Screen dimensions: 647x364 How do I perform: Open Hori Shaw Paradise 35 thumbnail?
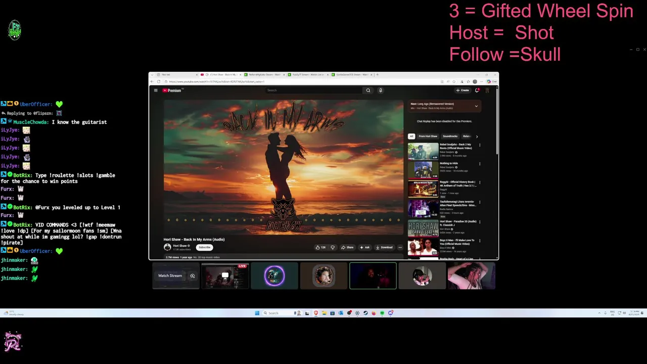coord(423,229)
